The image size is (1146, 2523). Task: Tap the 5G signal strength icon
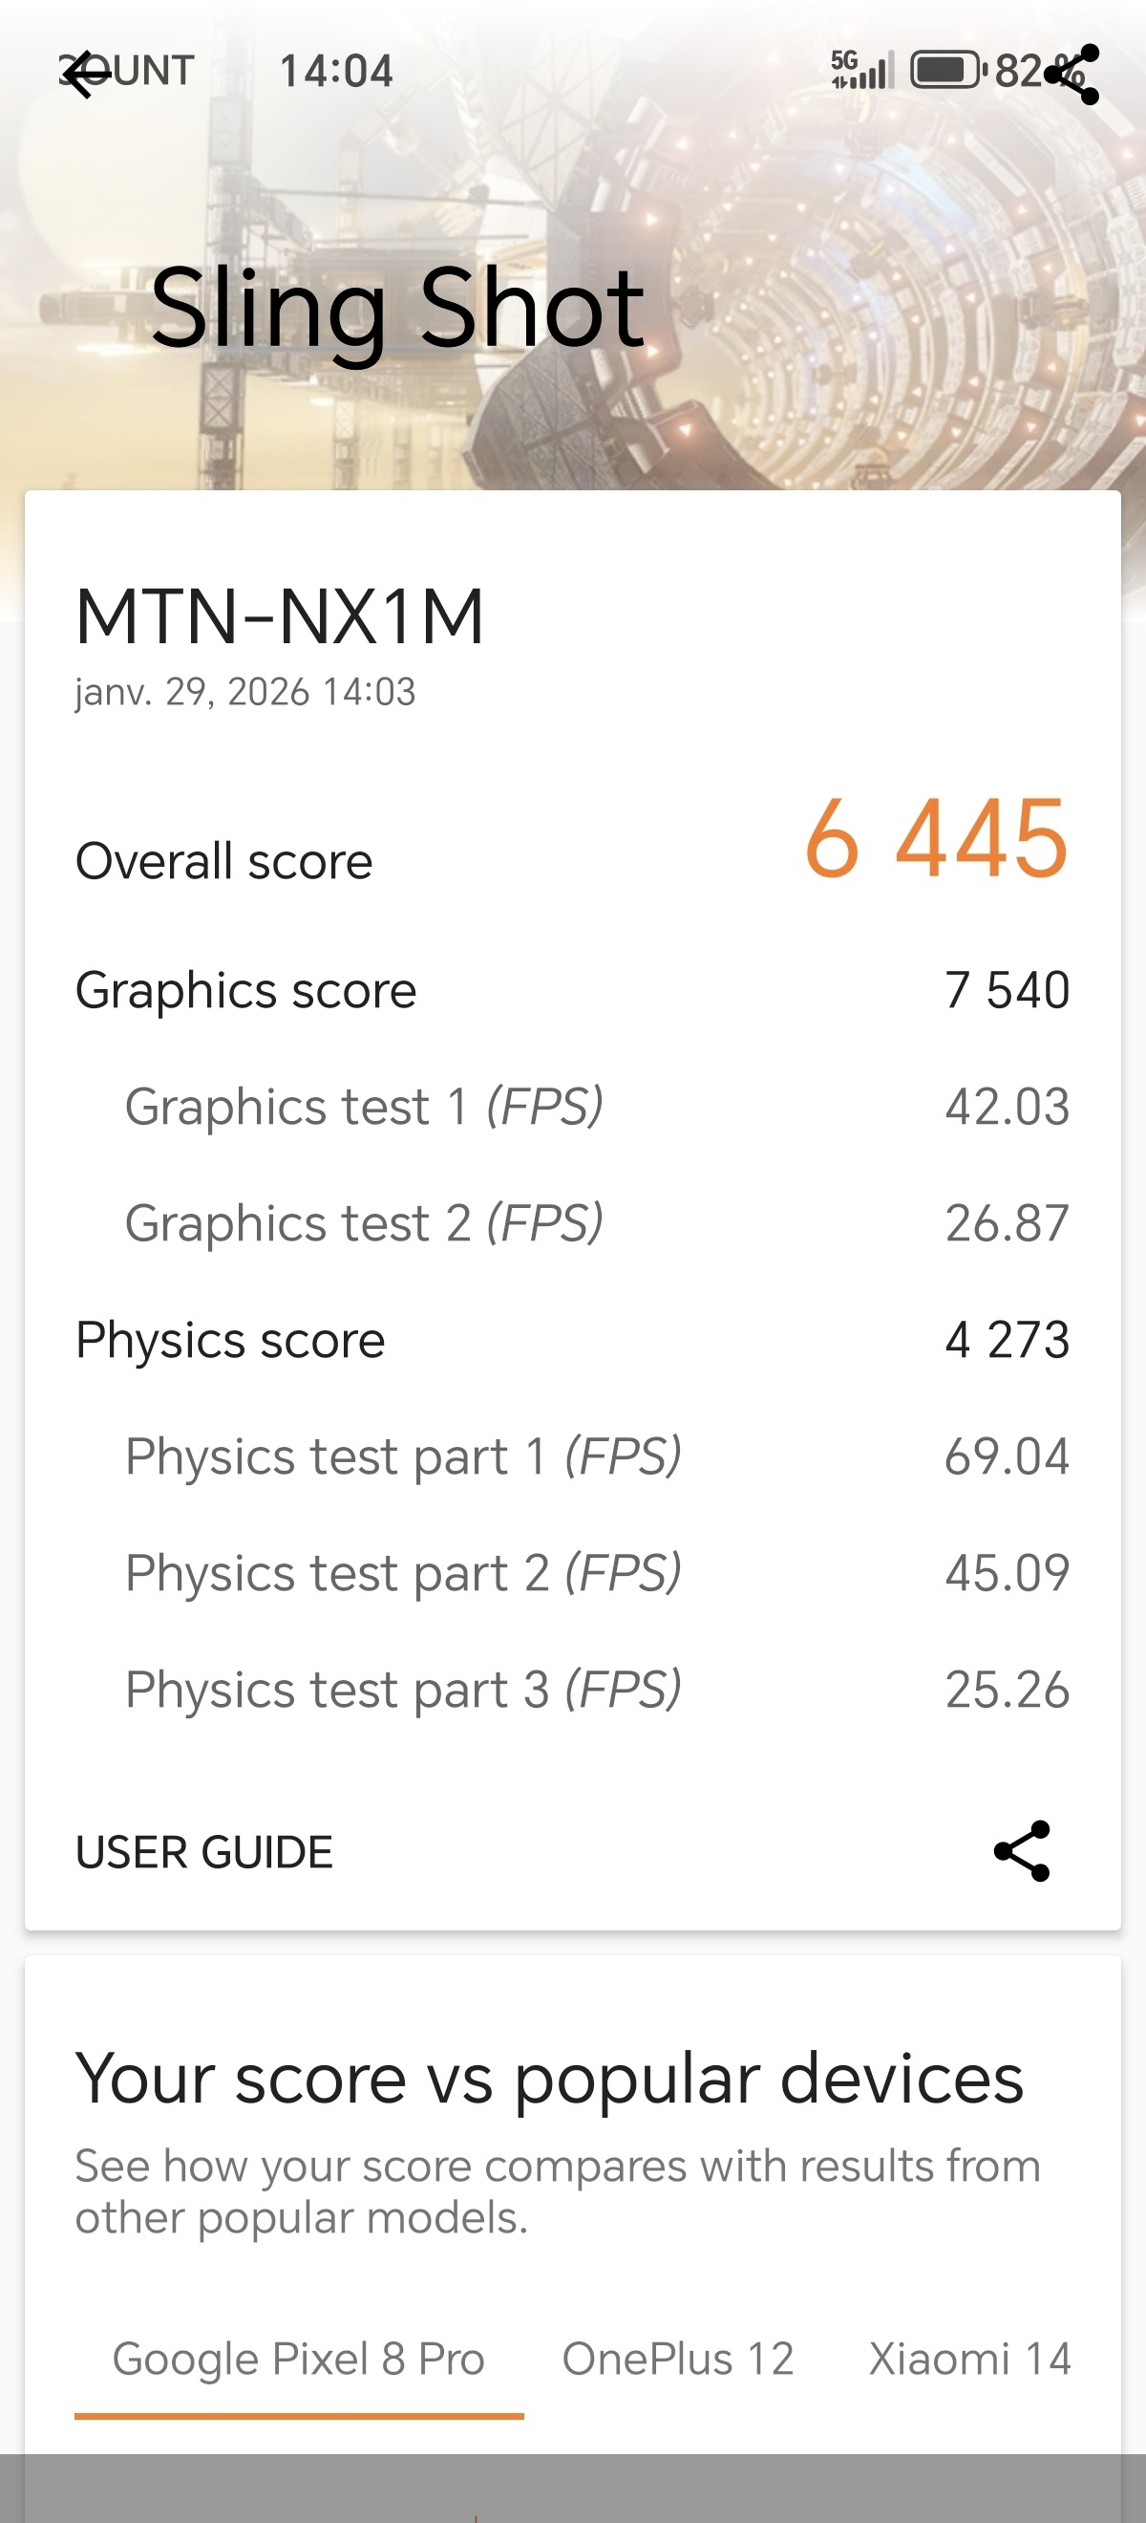pos(862,71)
